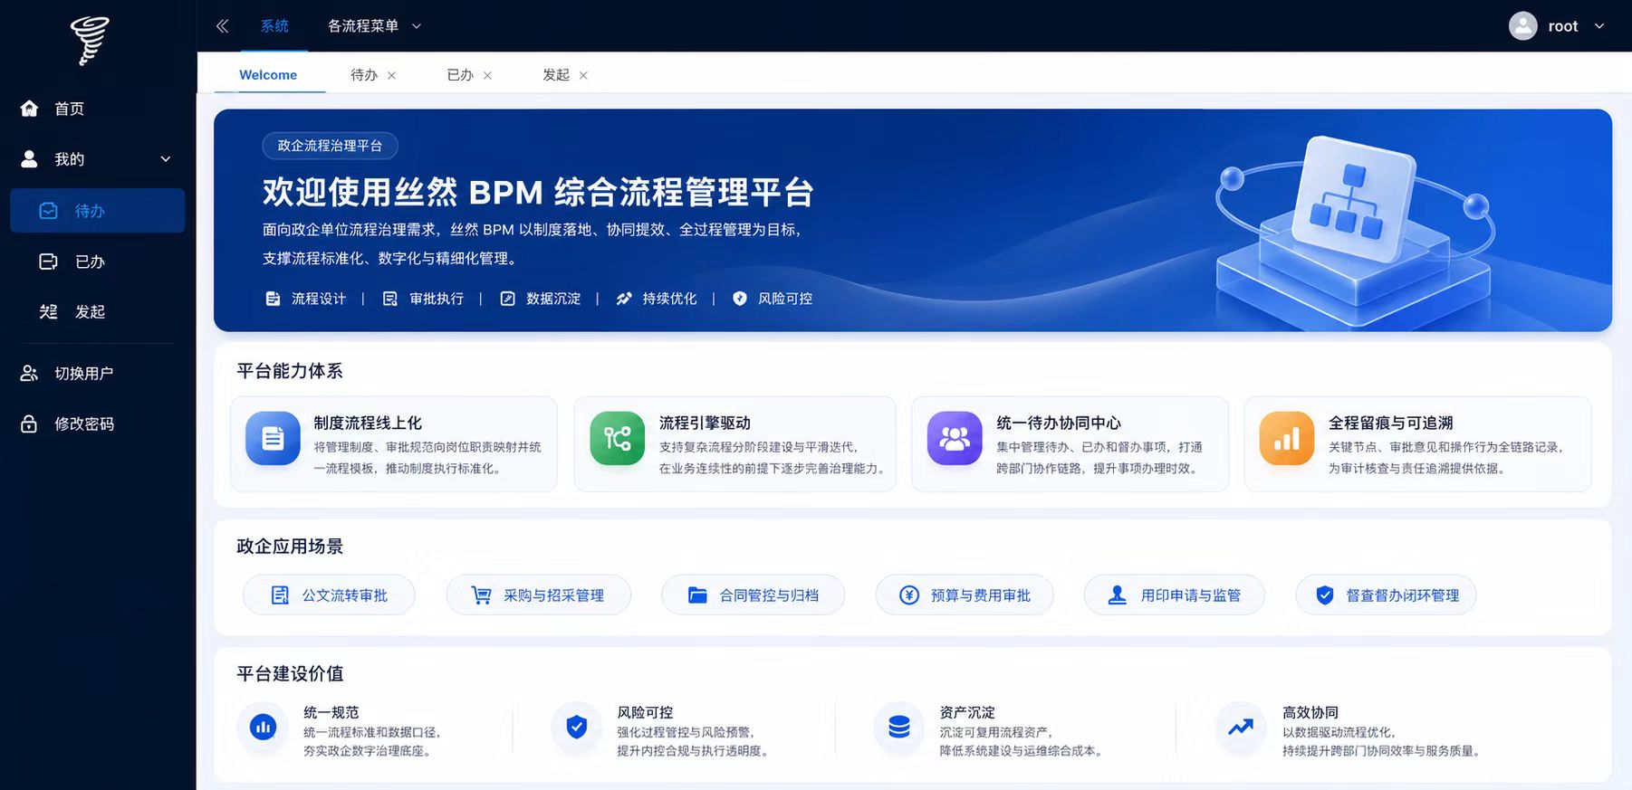Open the 预算与费用审批 scenario
This screenshot has height=790, width=1632.
click(x=965, y=595)
